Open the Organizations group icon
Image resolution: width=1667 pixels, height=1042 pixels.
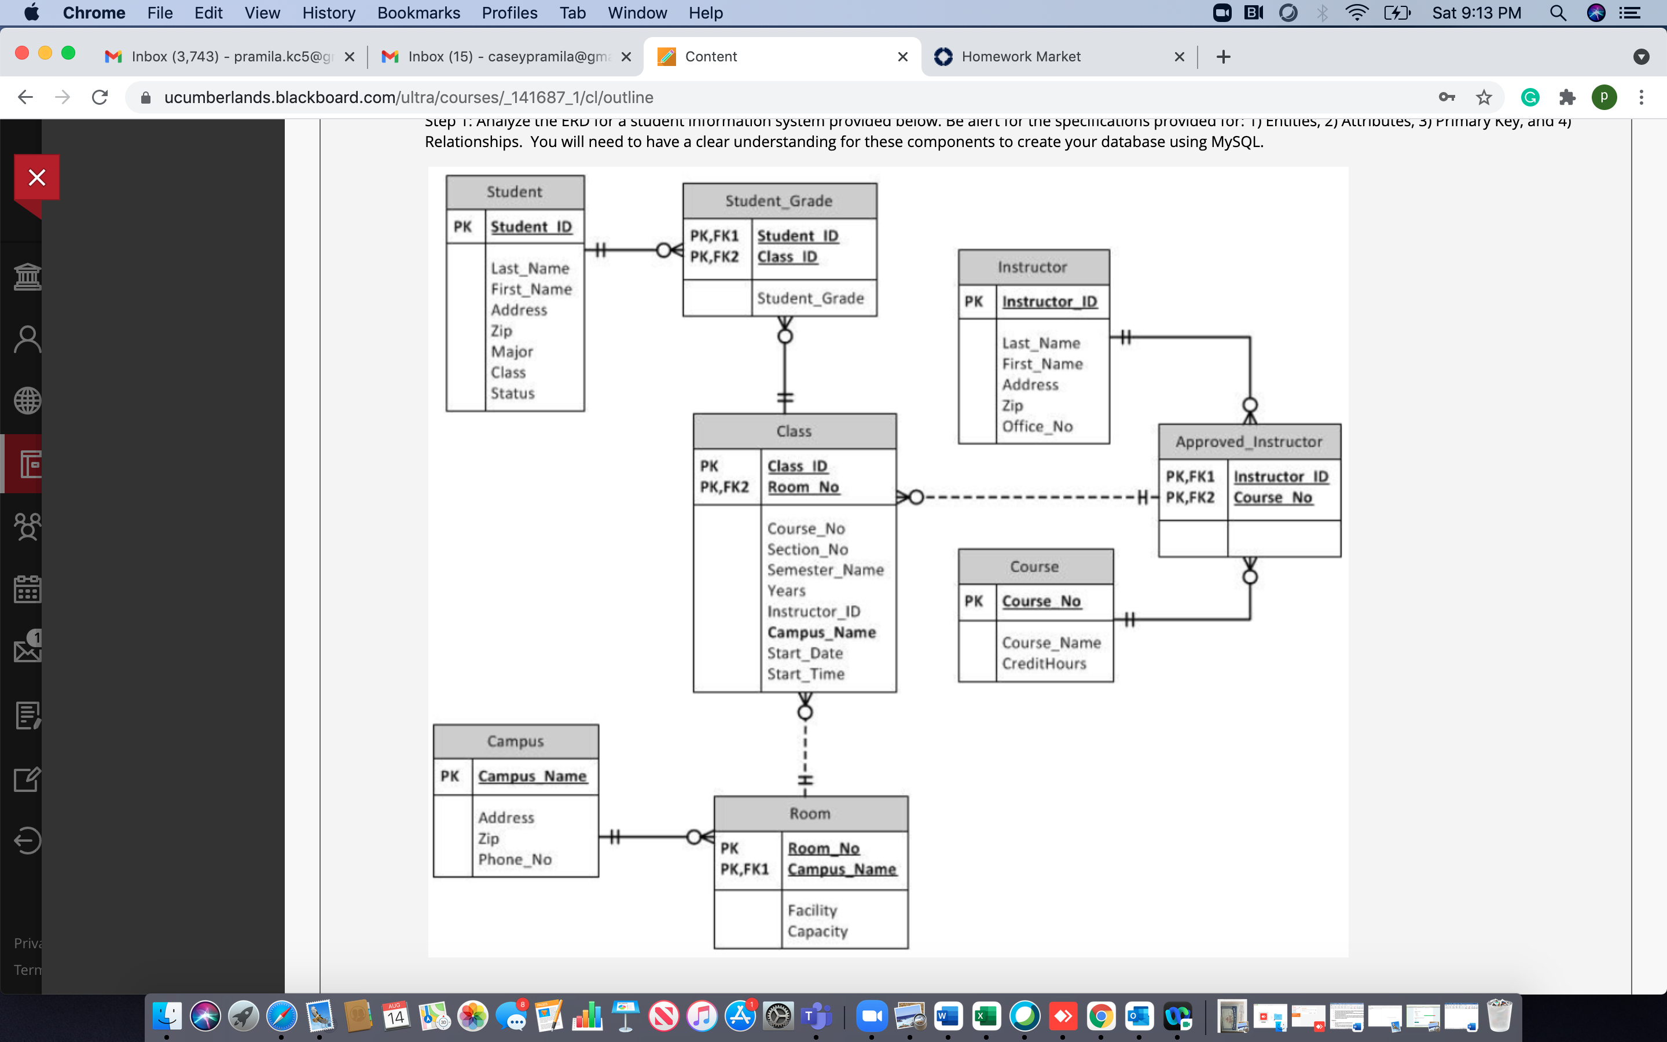click(28, 527)
